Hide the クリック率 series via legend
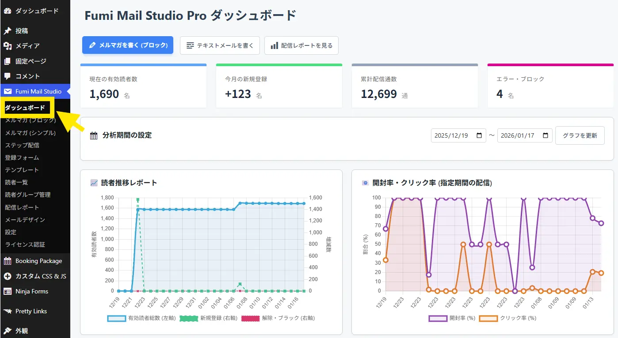Image resolution: width=618 pixels, height=338 pixels. point(488,318)
